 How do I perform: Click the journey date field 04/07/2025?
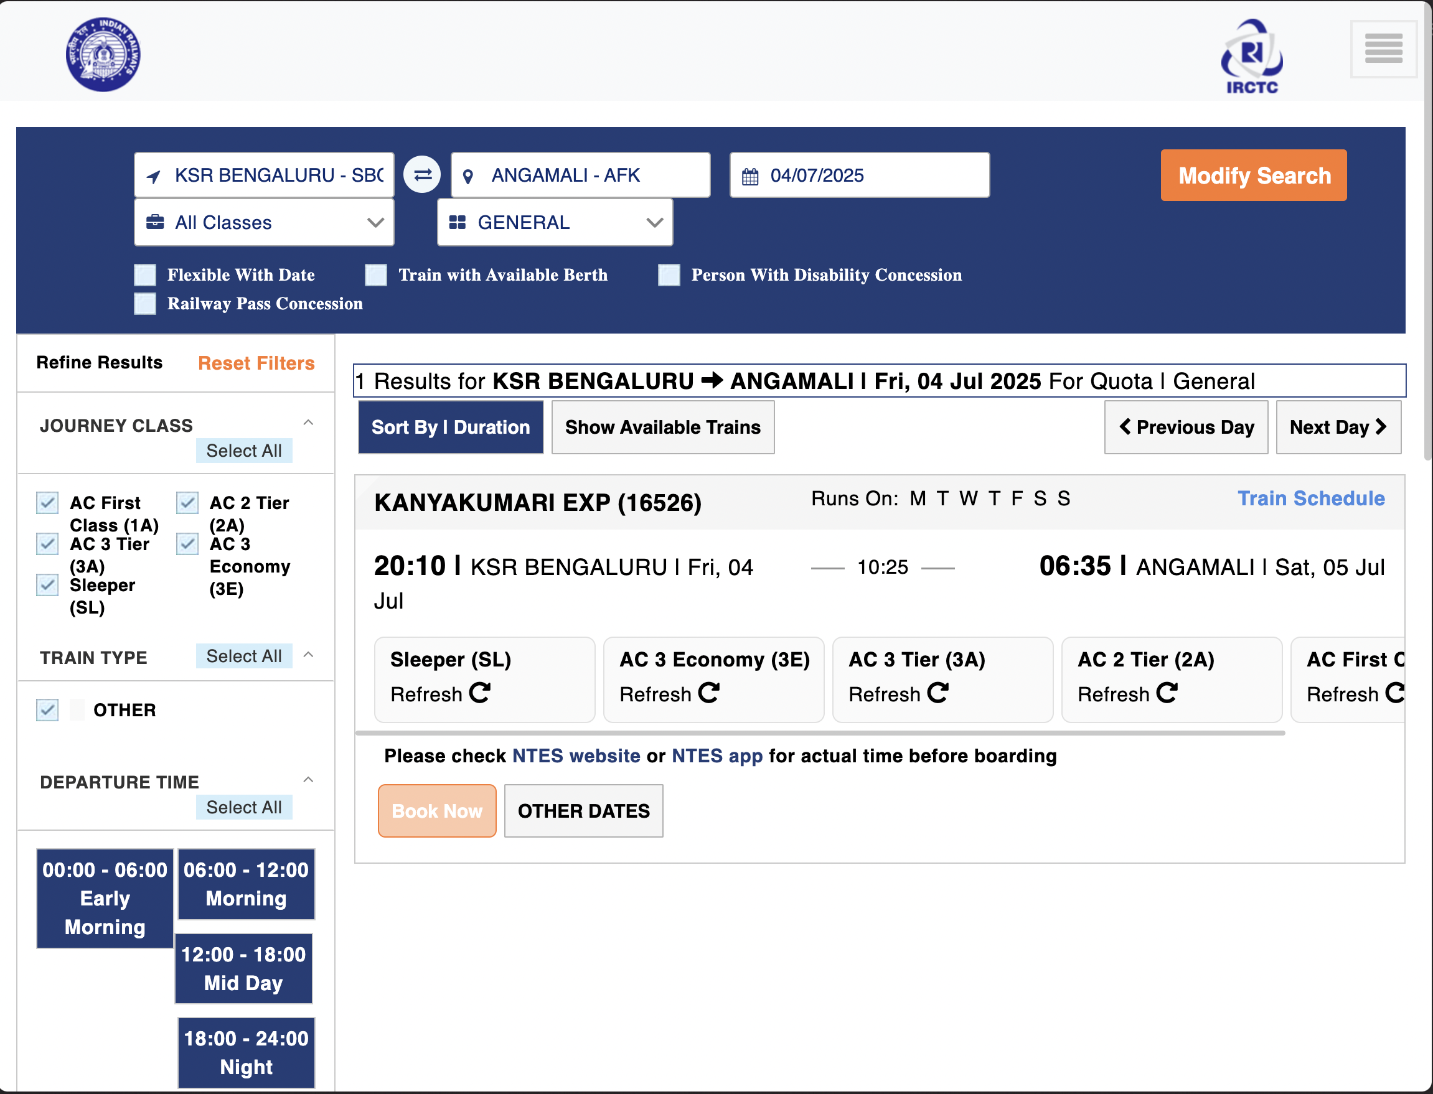(x=860, y=175)
